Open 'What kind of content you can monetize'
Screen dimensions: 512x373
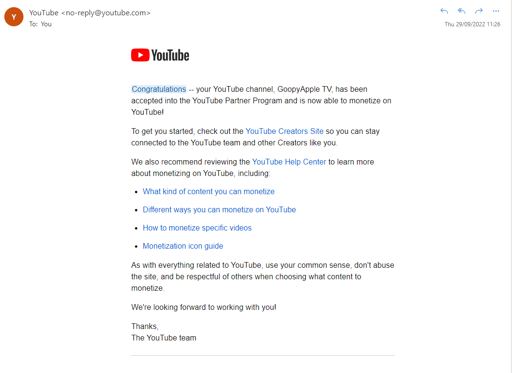click(209, 192)
